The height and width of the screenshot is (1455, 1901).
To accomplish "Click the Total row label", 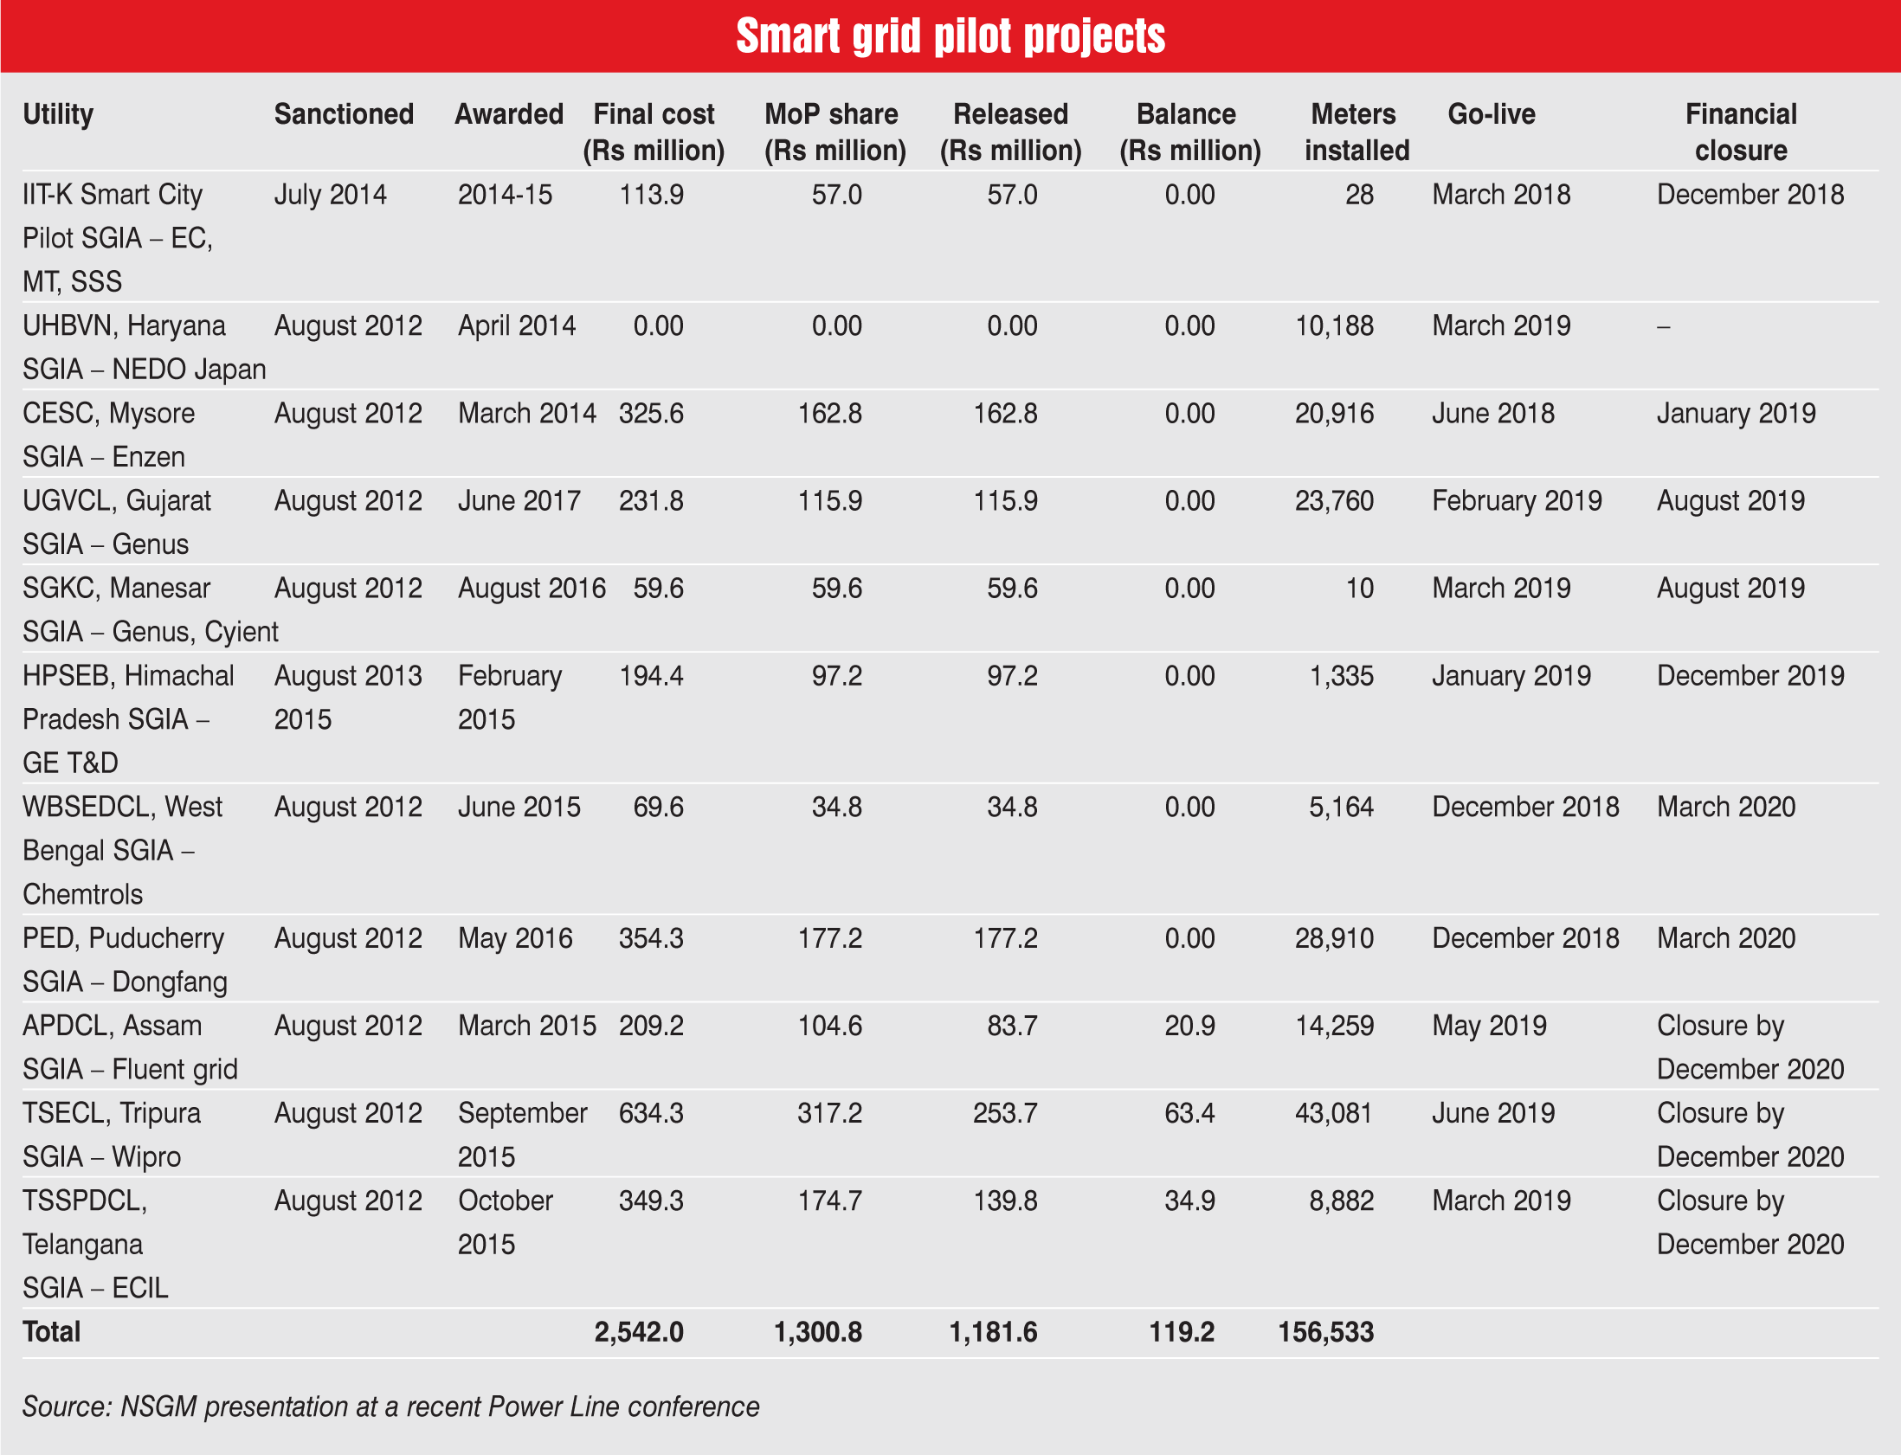I will tap(52, 1332).
